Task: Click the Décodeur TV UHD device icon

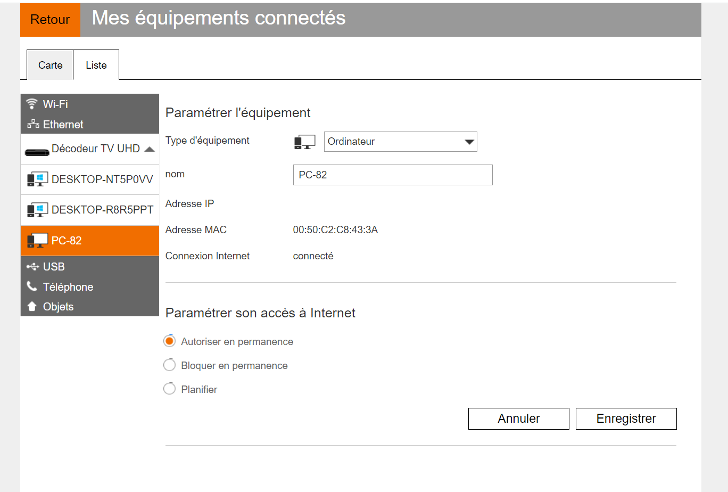Action: [x=37, y=152]
